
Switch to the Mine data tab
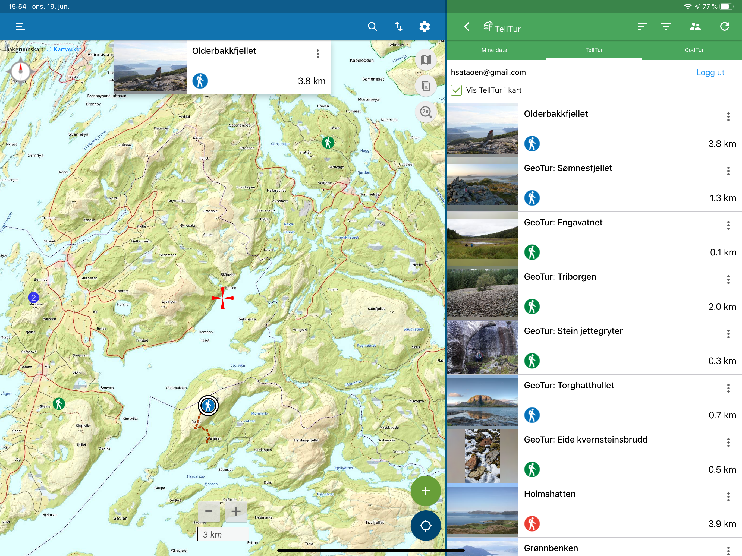click(x=494, y=50)
